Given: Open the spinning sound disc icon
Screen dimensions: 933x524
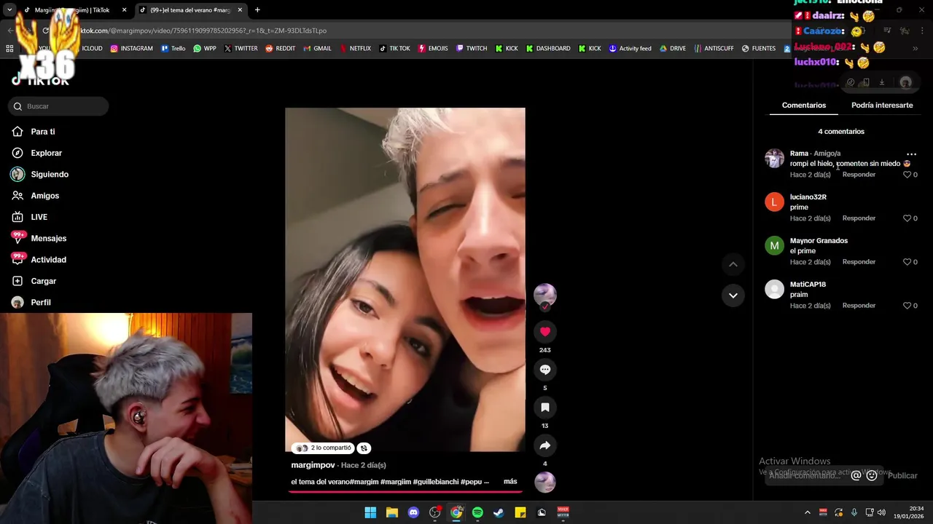Looking at the screenshot, I should (x=544, y=482).
